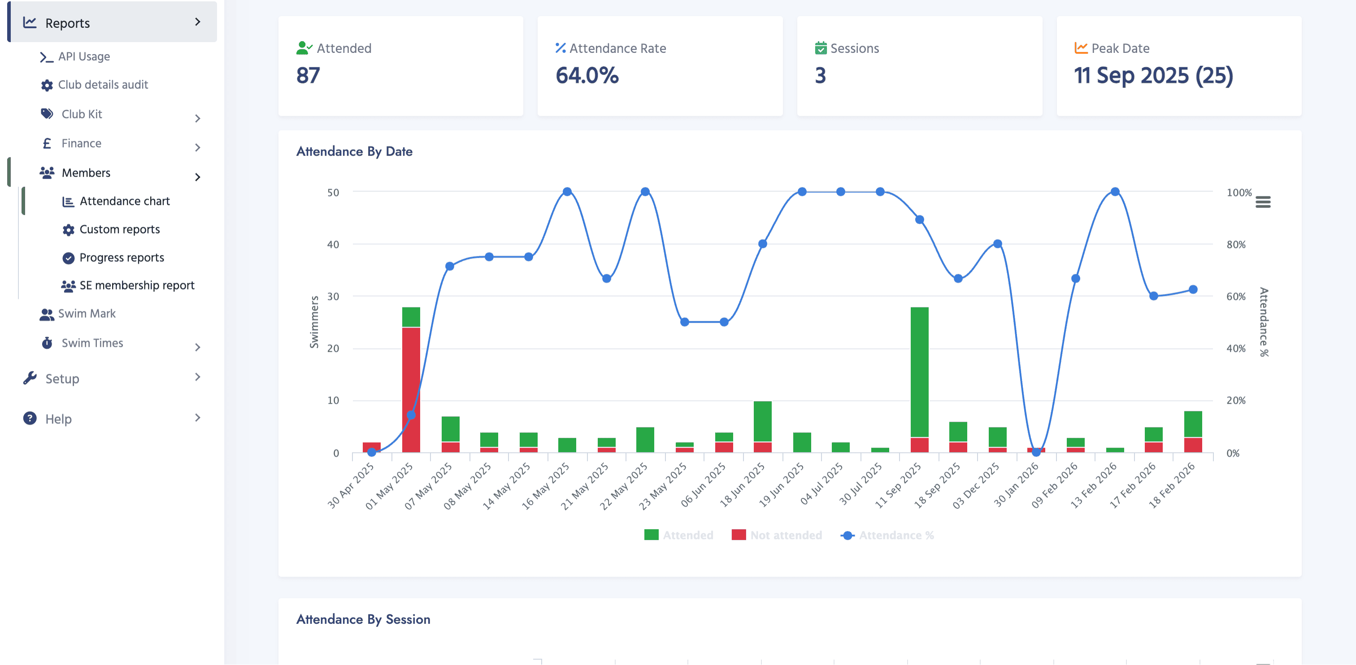Click the API Usage terminal icon
The width and height of the screenshot is (1356, 665).
point(47,57)
